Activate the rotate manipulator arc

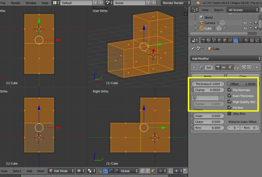coord(111,171)
